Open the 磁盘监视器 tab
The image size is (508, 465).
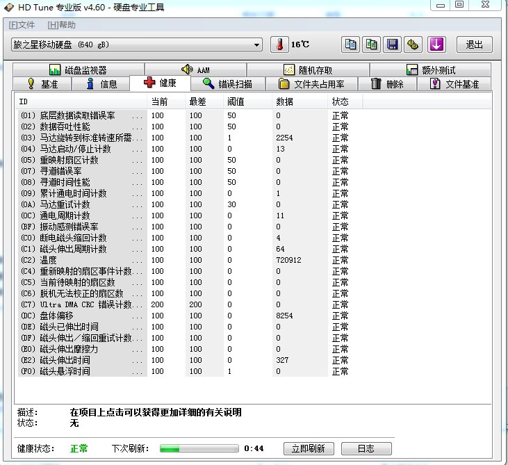coord(79,70)
